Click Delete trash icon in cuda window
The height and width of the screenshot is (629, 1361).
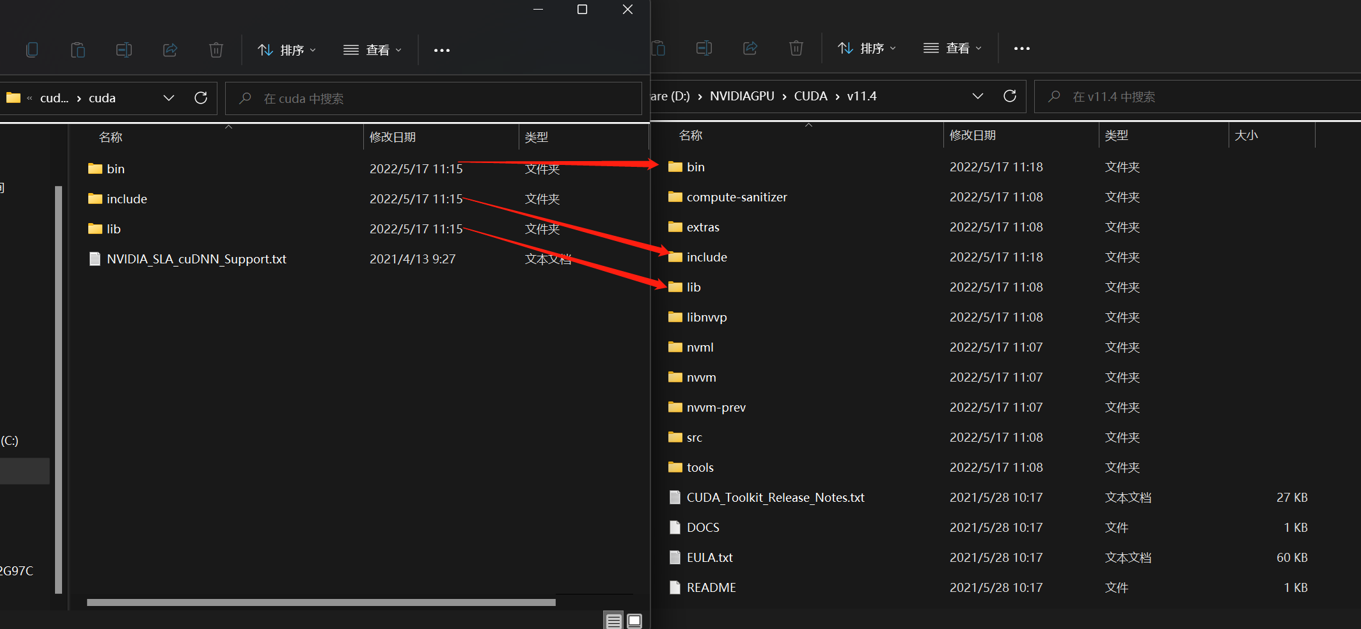click(x=216, y=50)
